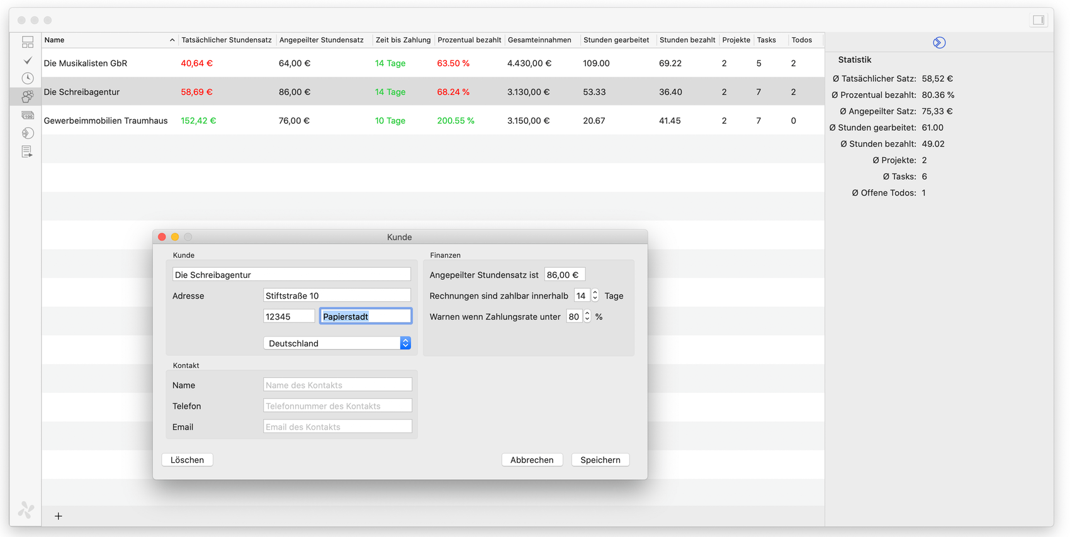Click the blue arrow icon above Statistik
Viewport: 1070px width, 537px height.
pos(939,43)
